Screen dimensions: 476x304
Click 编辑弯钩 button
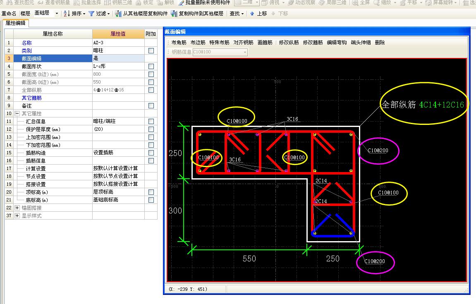coord(337,43)
